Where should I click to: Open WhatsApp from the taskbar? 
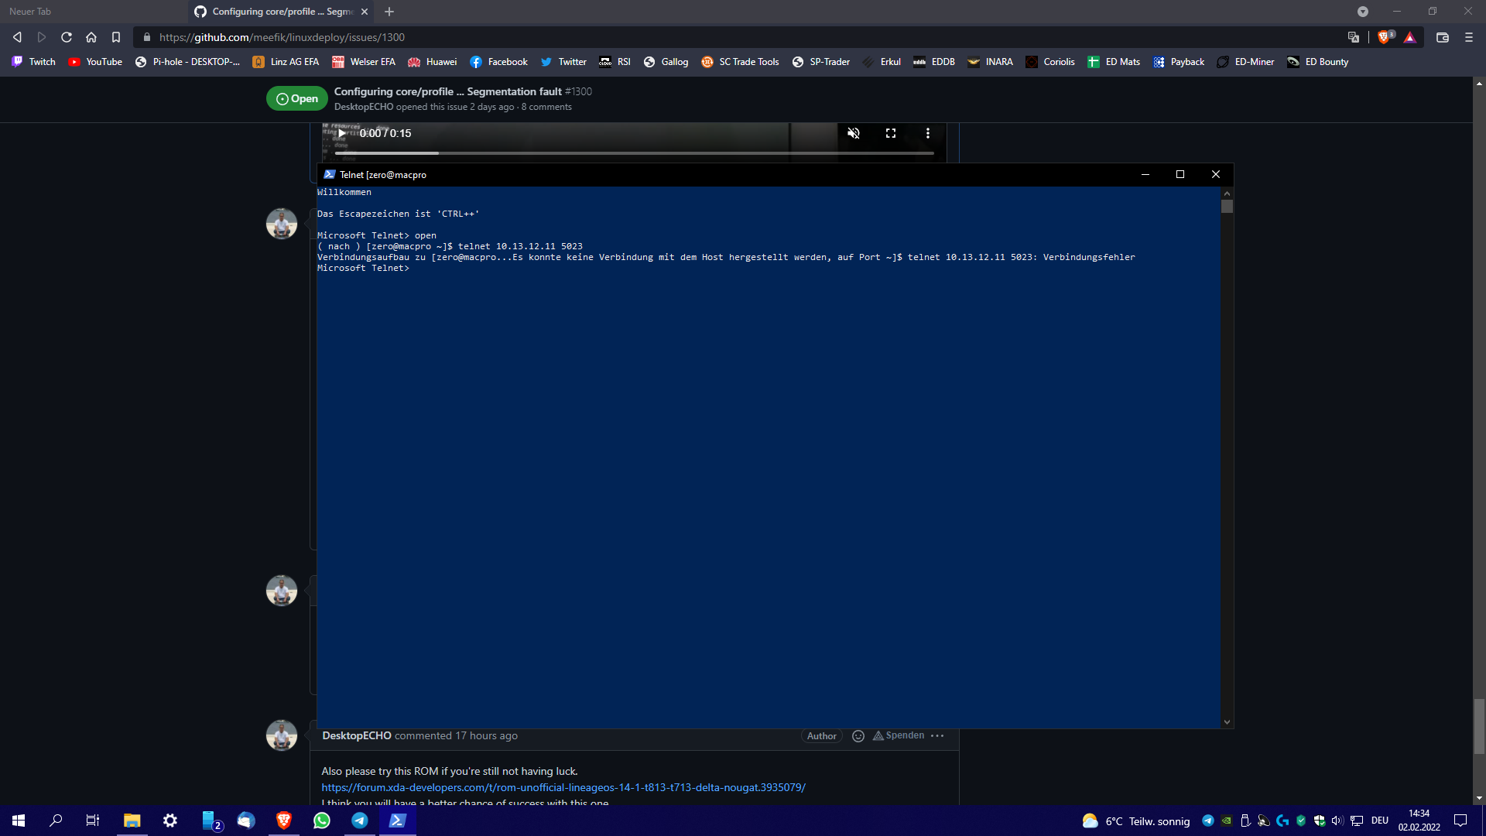321,822
